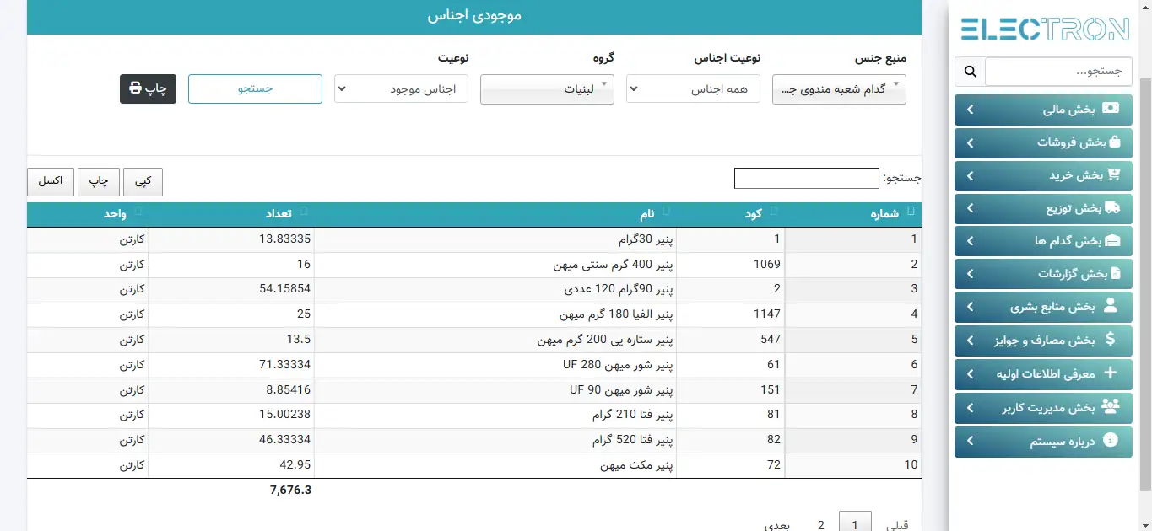Open the گروه dropdown showing لبنیات
This screenshot has height=531, width=1152.
coord(547,89)
